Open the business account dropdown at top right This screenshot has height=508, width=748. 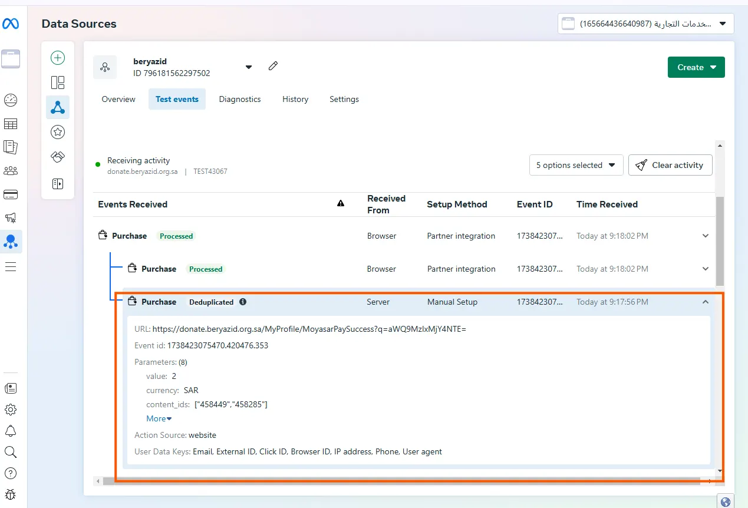(645, 24)
